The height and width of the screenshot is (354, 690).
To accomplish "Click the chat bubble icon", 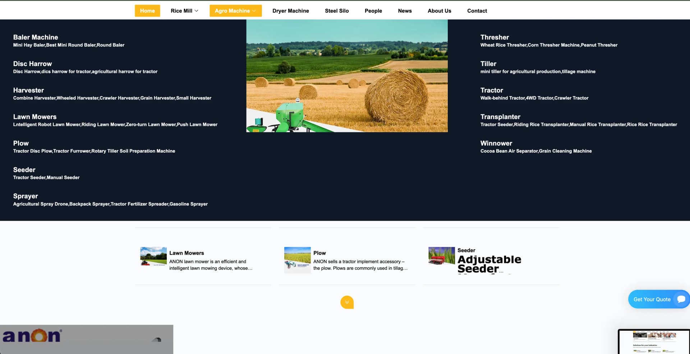I will (x=681, y=299).
